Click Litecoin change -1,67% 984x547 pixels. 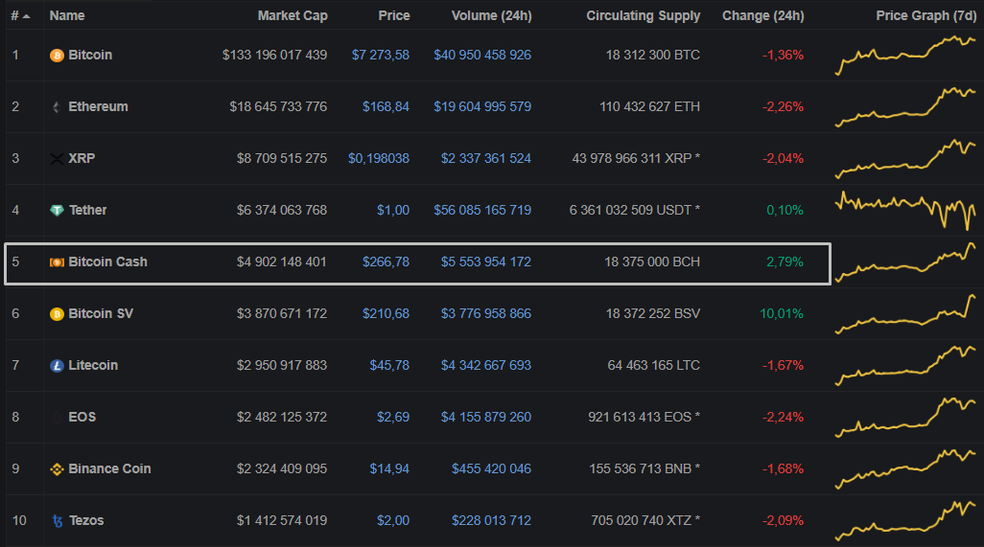(x=783, y=365)
